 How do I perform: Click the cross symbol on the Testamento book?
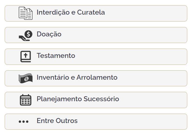tap(26, 55)
